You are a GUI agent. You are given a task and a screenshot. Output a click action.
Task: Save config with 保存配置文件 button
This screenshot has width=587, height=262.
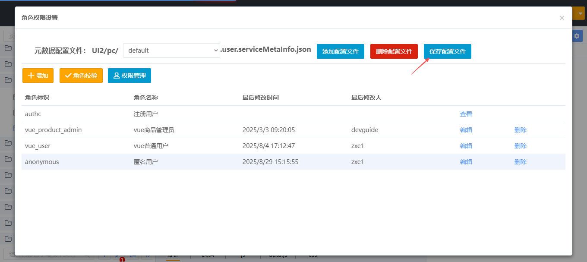click(447, 51)
